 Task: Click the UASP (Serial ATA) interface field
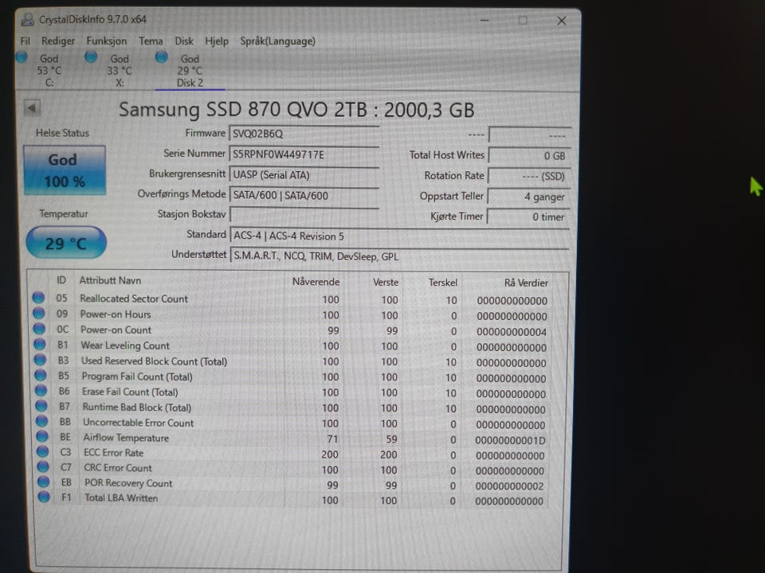click(x=304, y=175)
